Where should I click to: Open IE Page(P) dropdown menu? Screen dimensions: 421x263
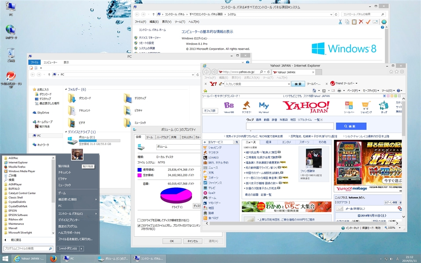click(354, 91)
